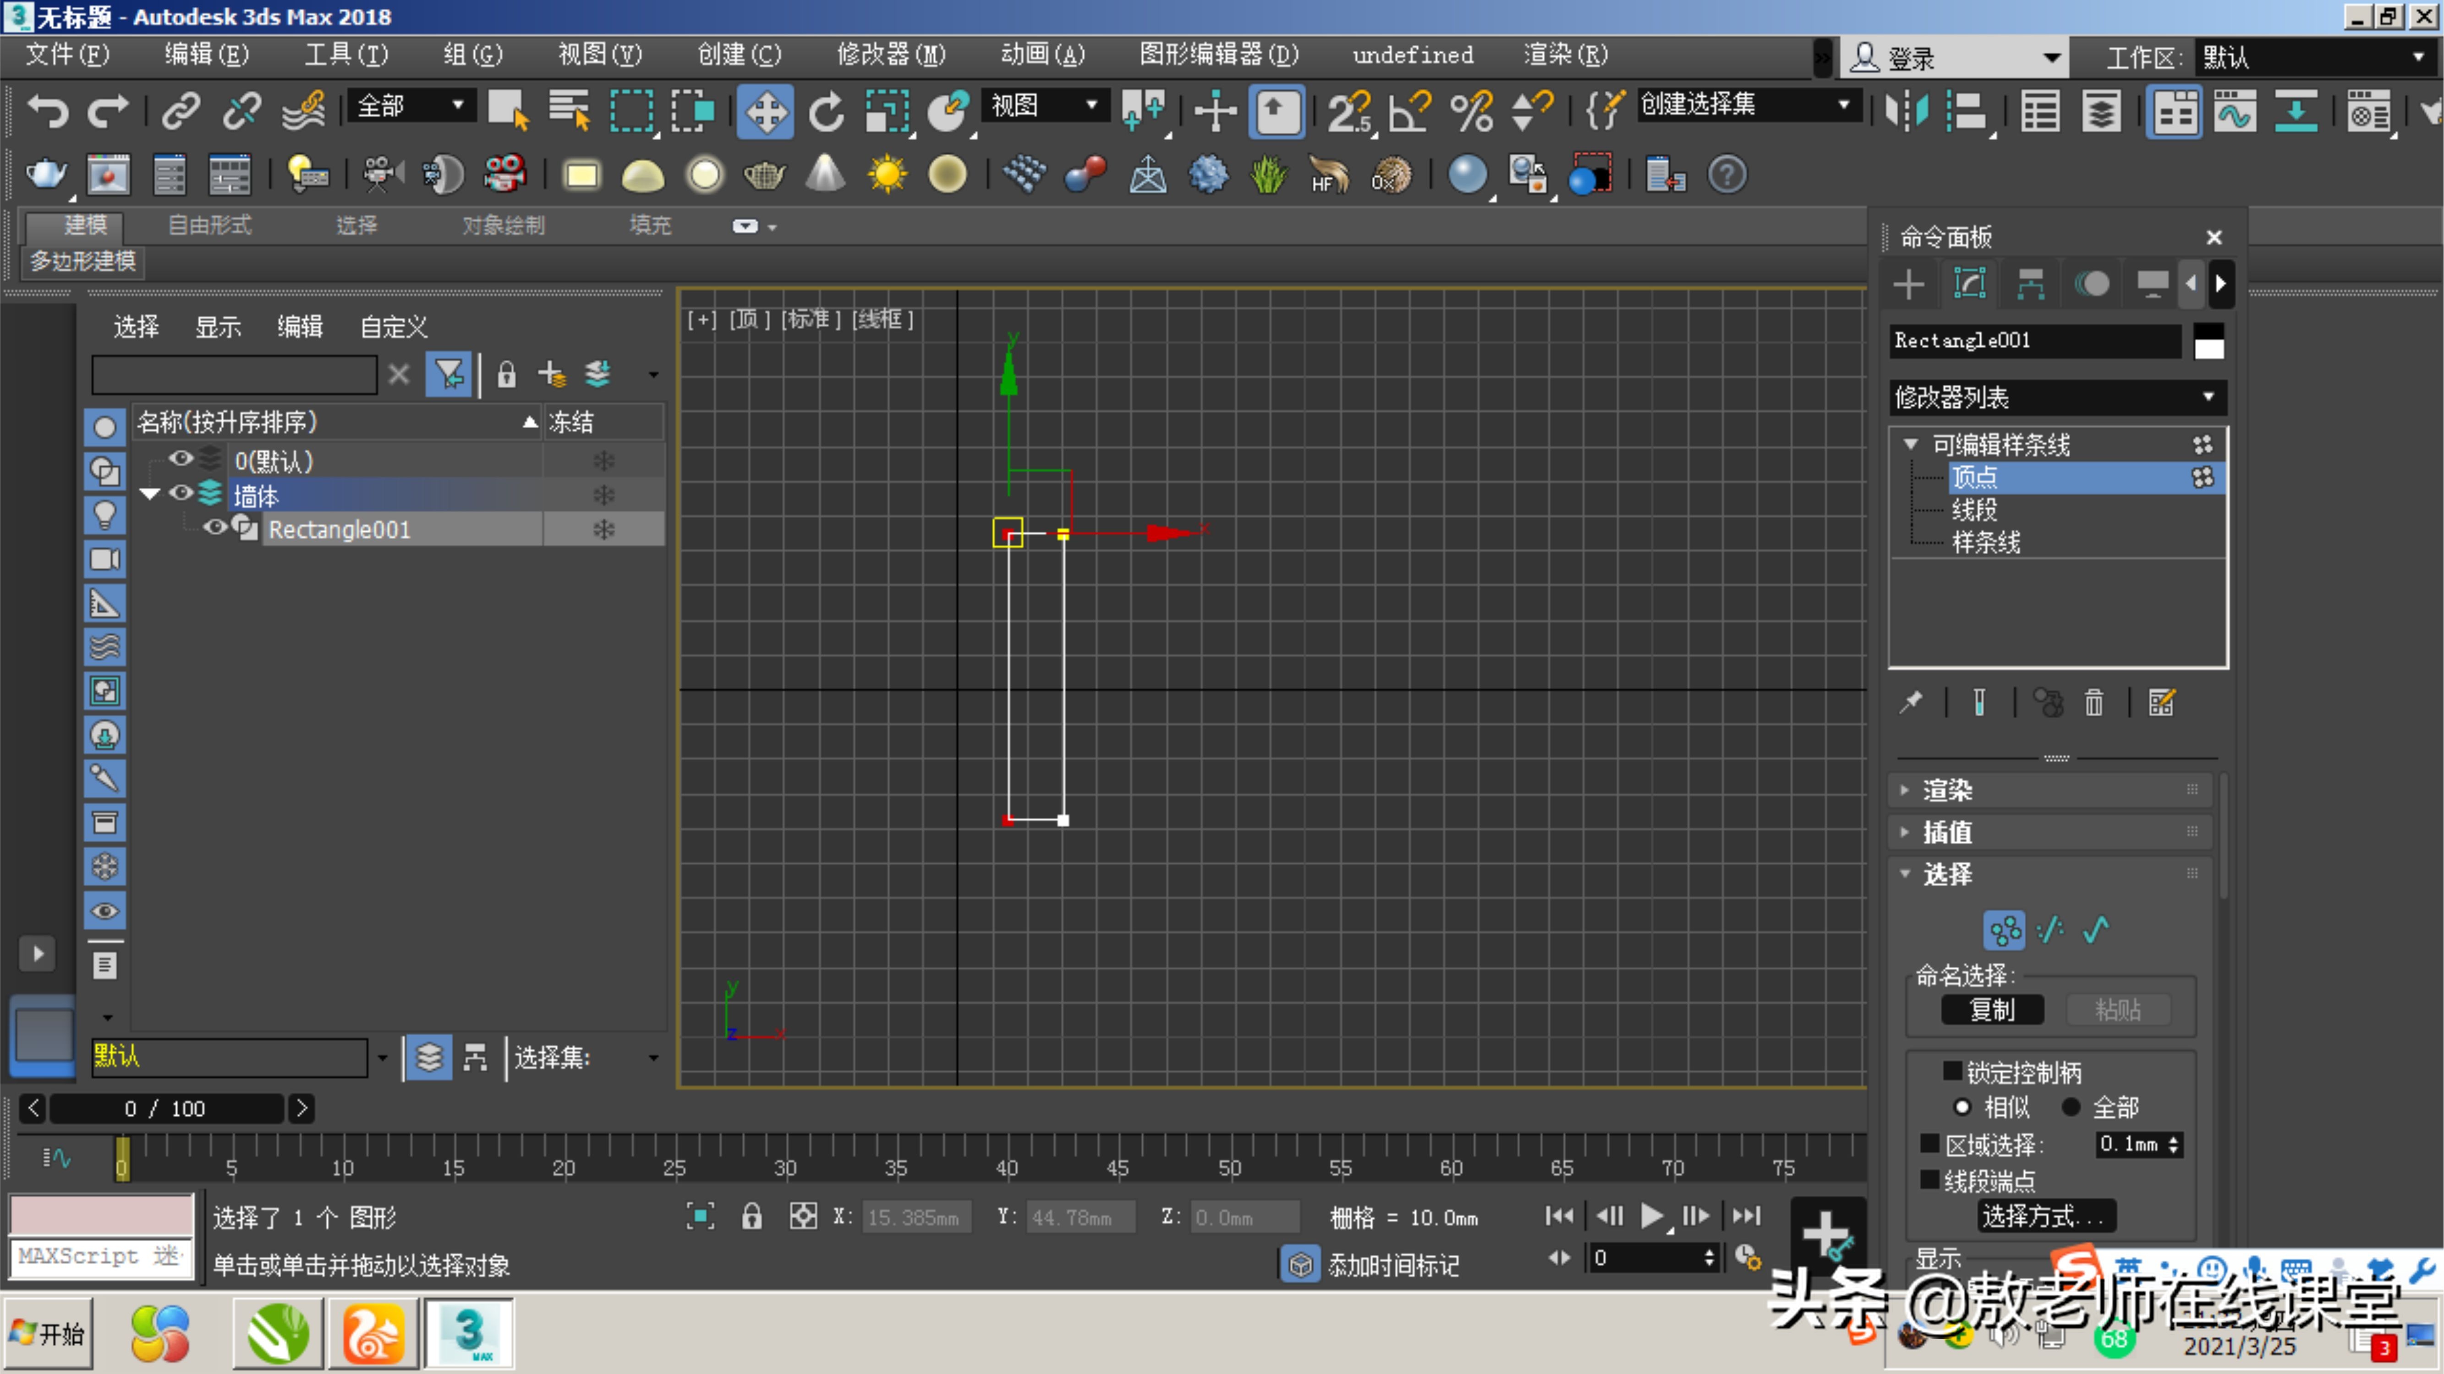Click the pin stack icon in modify panel
This screenshot has width=2444, height=1374.
[1911, 703]
